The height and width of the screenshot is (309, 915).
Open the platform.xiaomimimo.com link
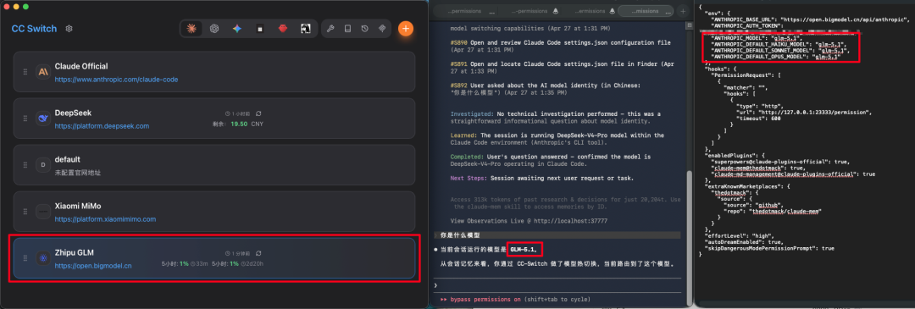click(x=105, y=219)
